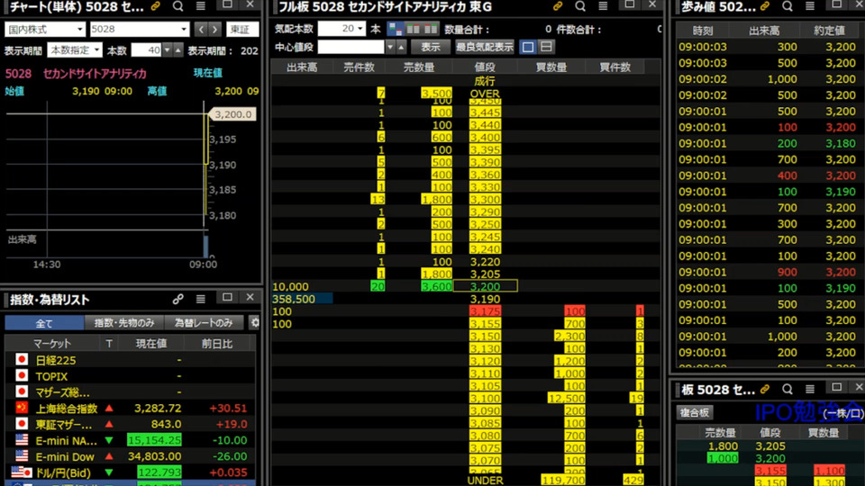
Task: Select E-mini Dow row
Action: 130,457
